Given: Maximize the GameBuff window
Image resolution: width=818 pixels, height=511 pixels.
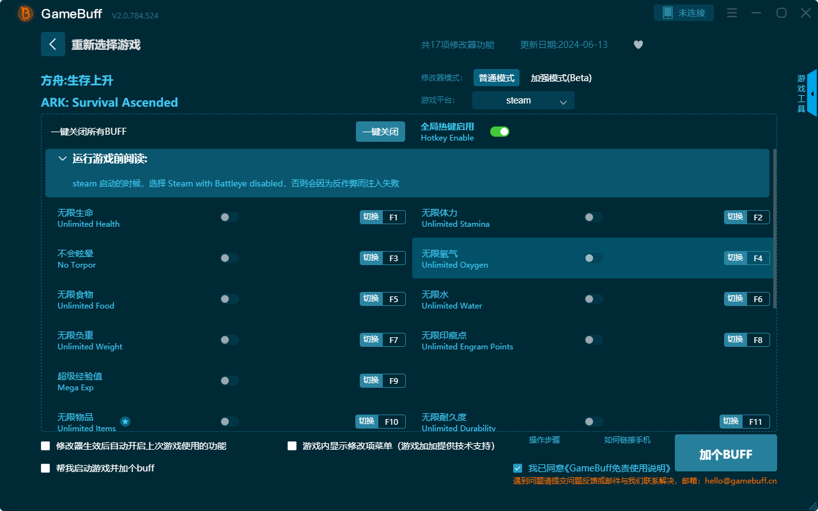Looking at the screenshot, I should pyautogui.click(x=781, y=13).
